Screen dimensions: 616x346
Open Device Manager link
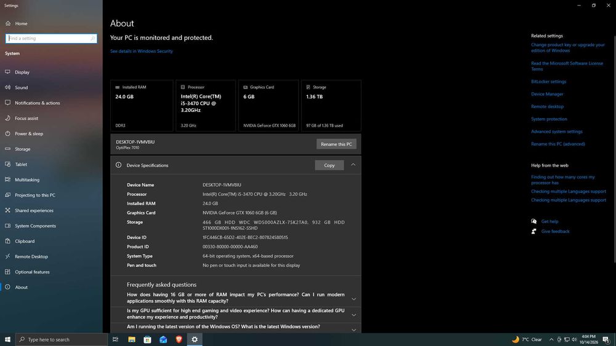pyautogui.click(x=547, y=94)
